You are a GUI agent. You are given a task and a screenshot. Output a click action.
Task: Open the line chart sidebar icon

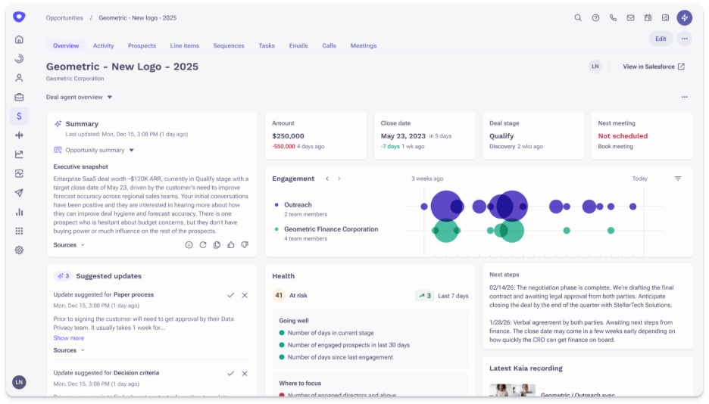coord(19,154)
